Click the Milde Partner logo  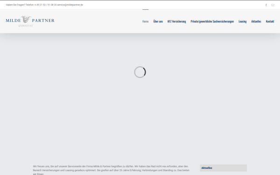click(30, 21)
